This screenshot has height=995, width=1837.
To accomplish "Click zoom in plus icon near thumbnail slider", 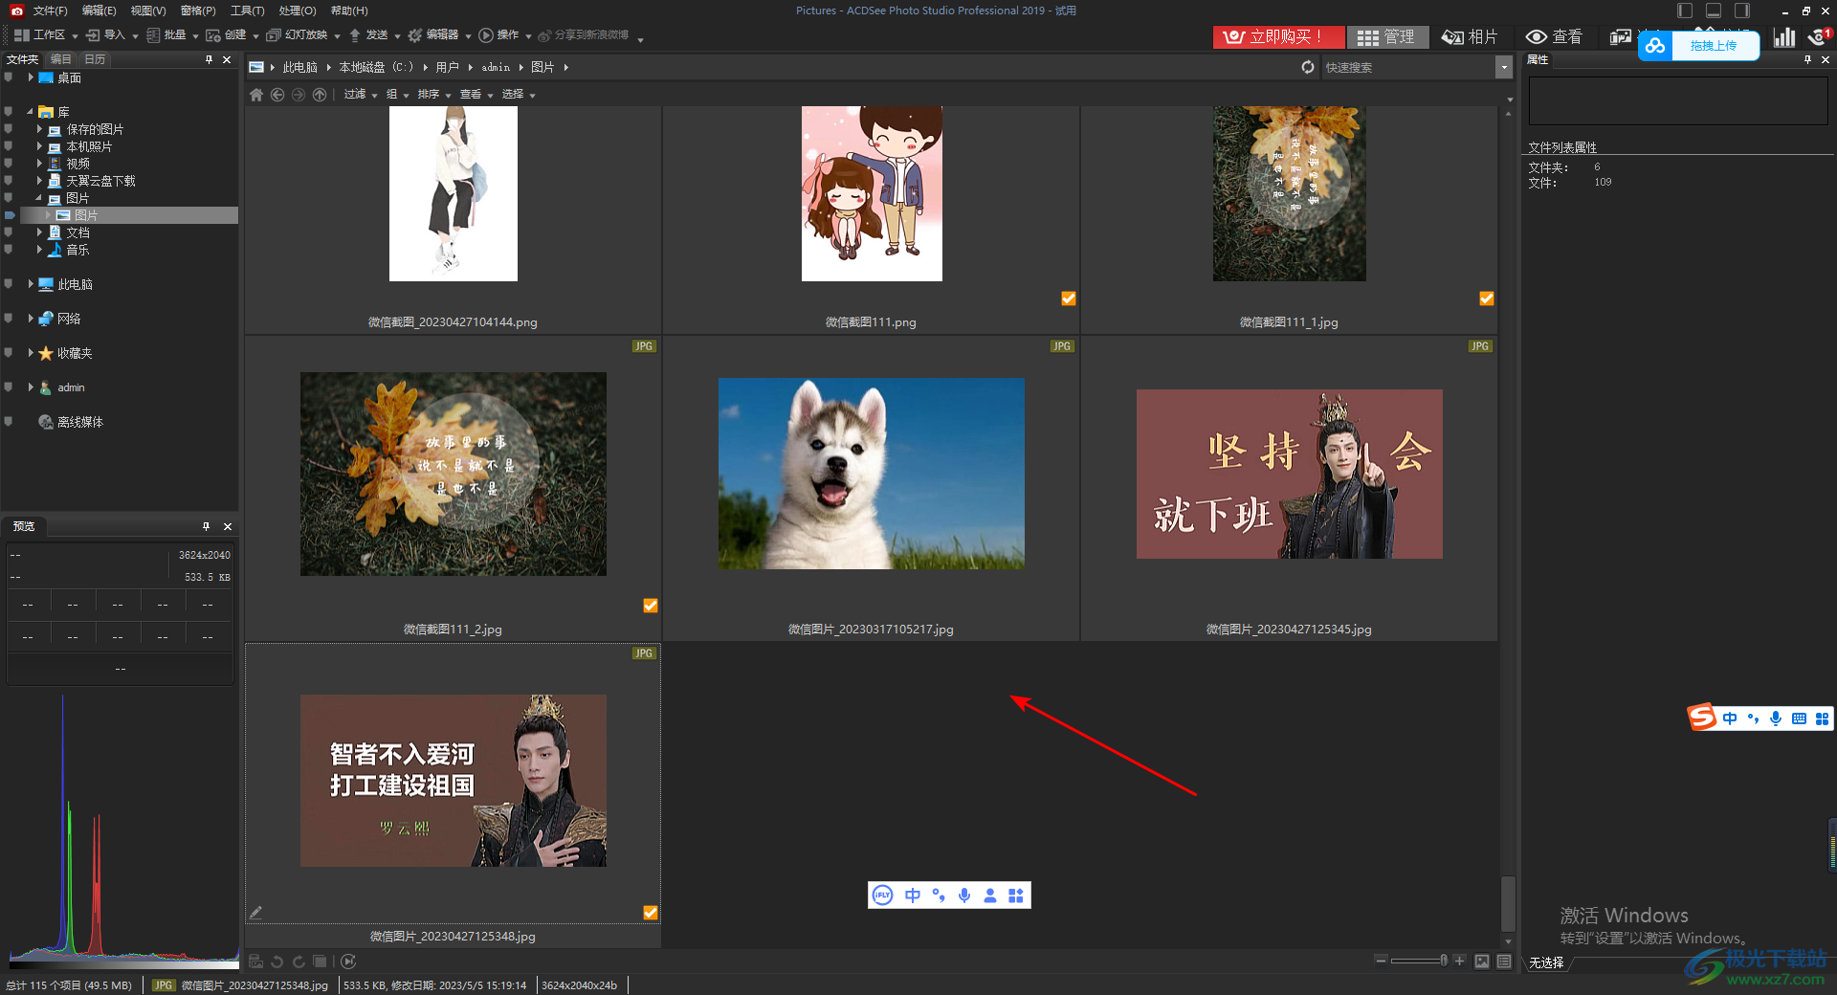I will 1459,961.
